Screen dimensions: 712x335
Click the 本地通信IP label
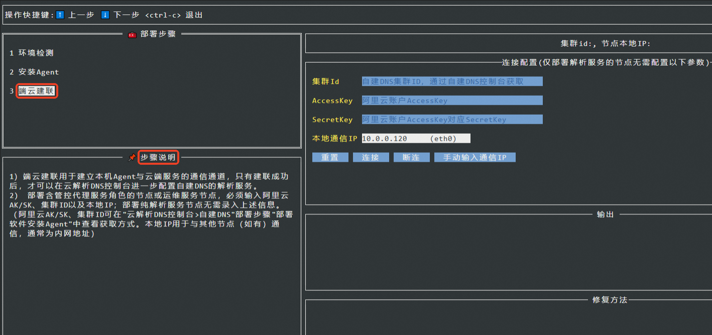[334, 138]
